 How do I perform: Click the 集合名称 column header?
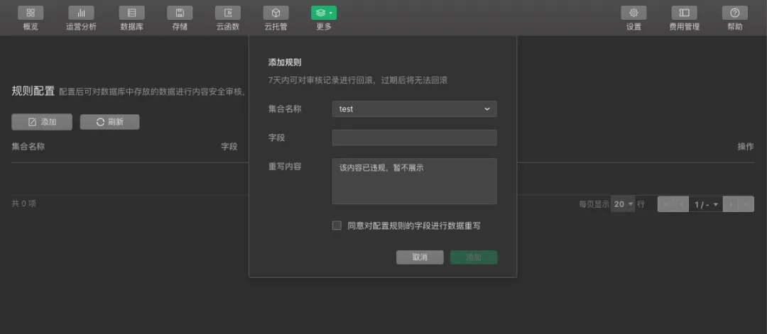28,147
